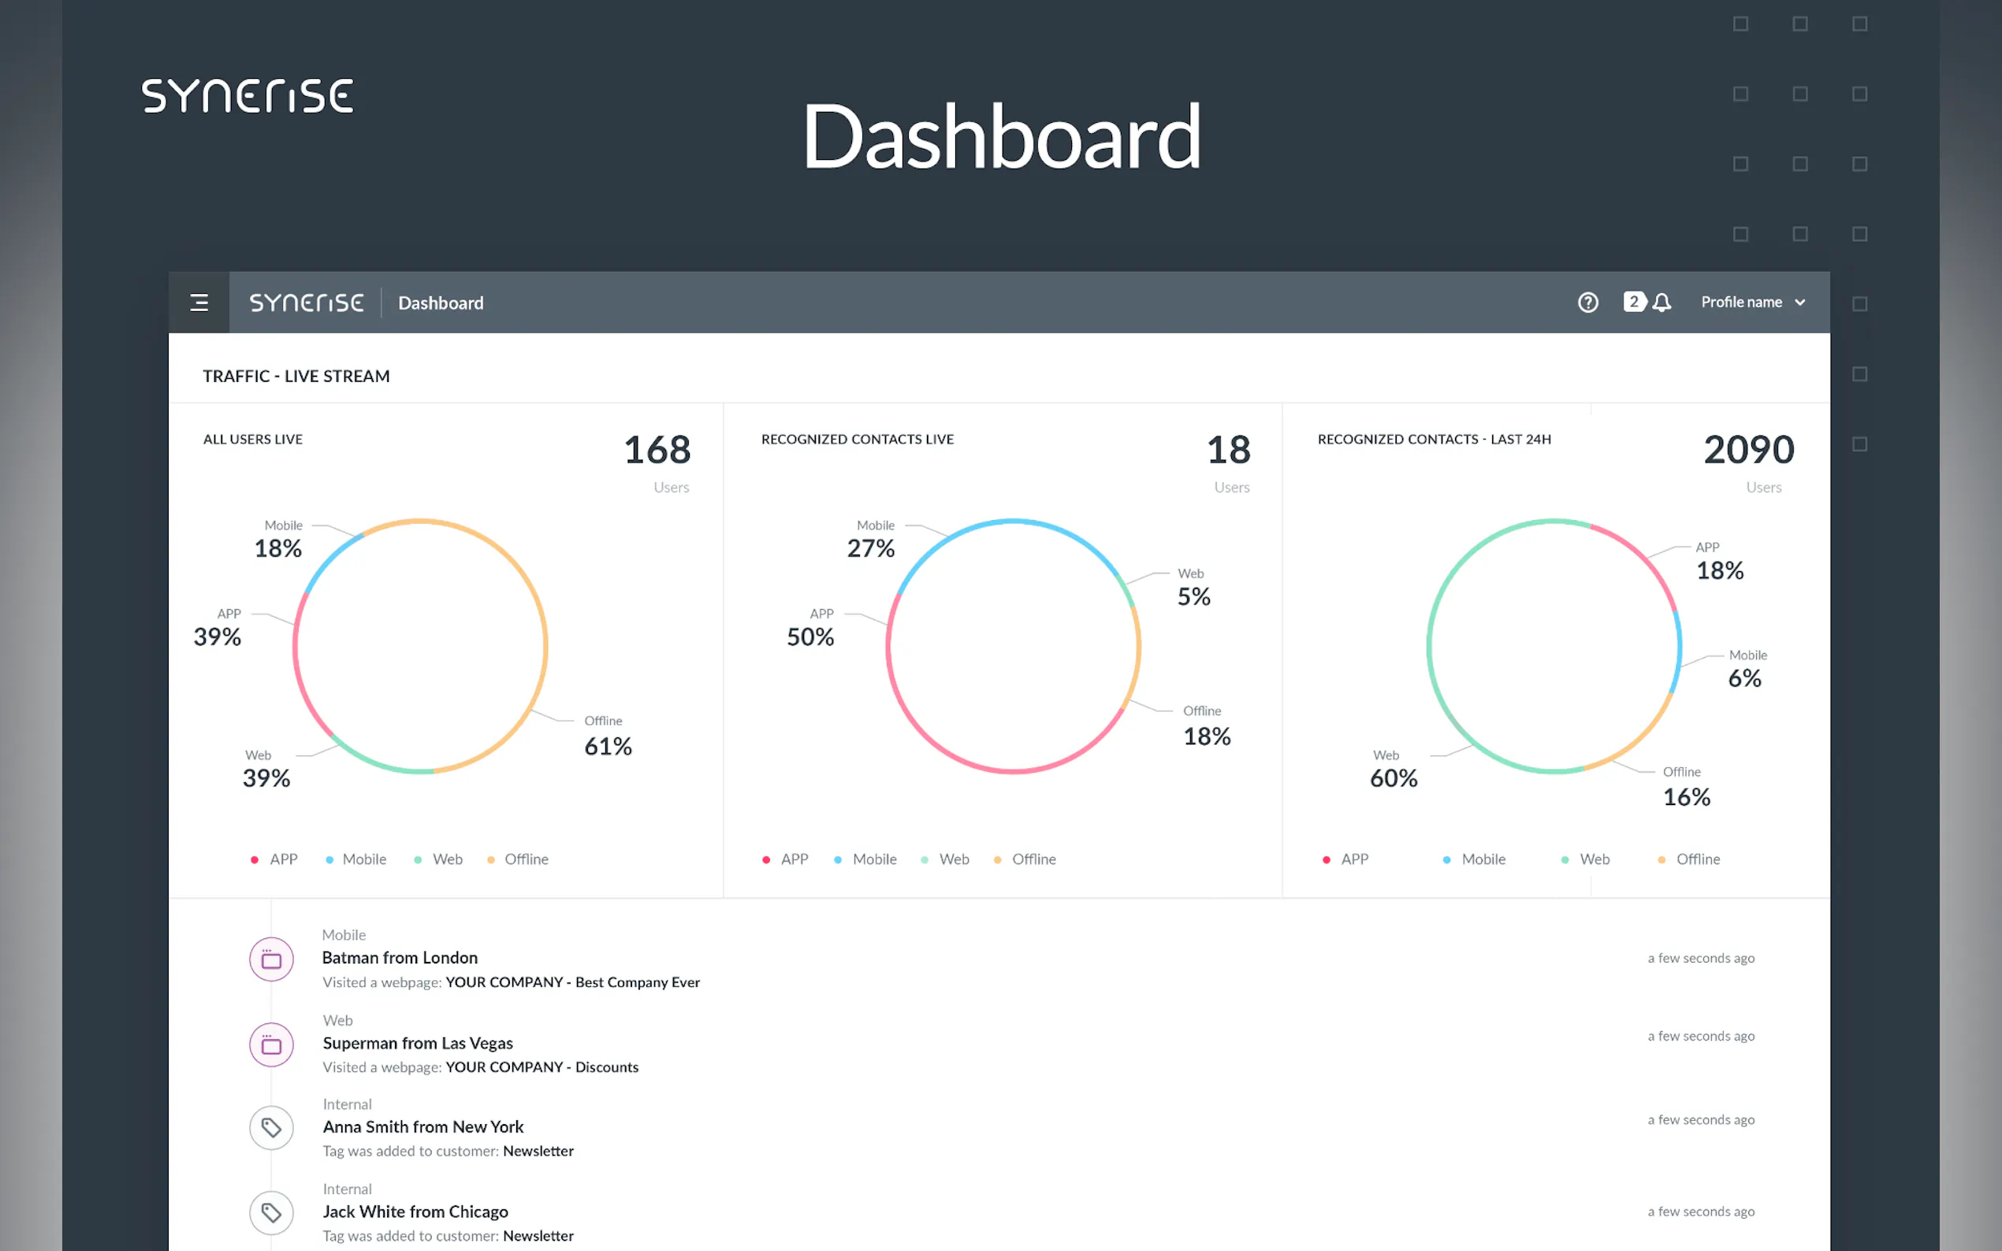Click Batman from London webpage visit icon

pos(271,960)
